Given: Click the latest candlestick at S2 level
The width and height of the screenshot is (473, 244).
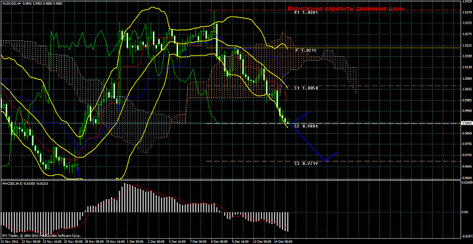Looking at the screenshot, I should (x=288, y=121).
